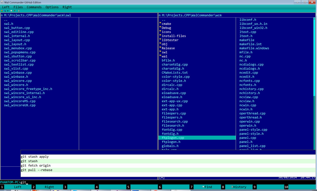Select panel-style.cpp file
The height and width of the screenshot is (191, 317).
point(253,130)
